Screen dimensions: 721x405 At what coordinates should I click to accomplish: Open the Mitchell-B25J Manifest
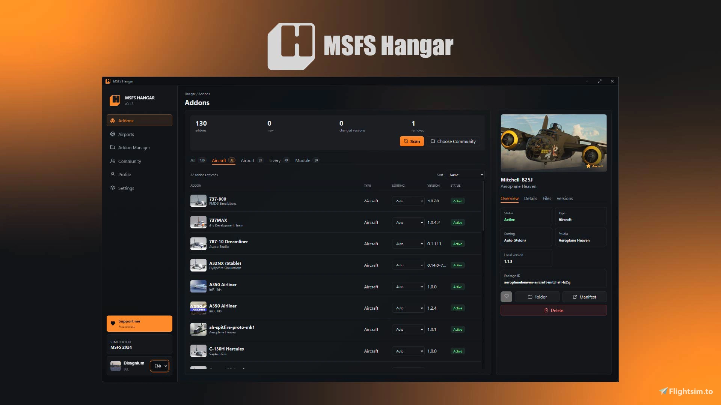click(584, 297)
